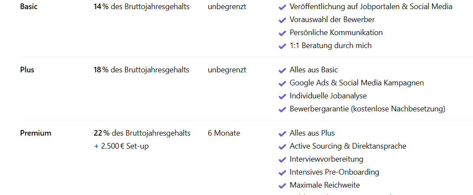Click checkmark next to Bewerbergarantie
This screenshot has height=195, width=473.
click(x=282, y=110)
